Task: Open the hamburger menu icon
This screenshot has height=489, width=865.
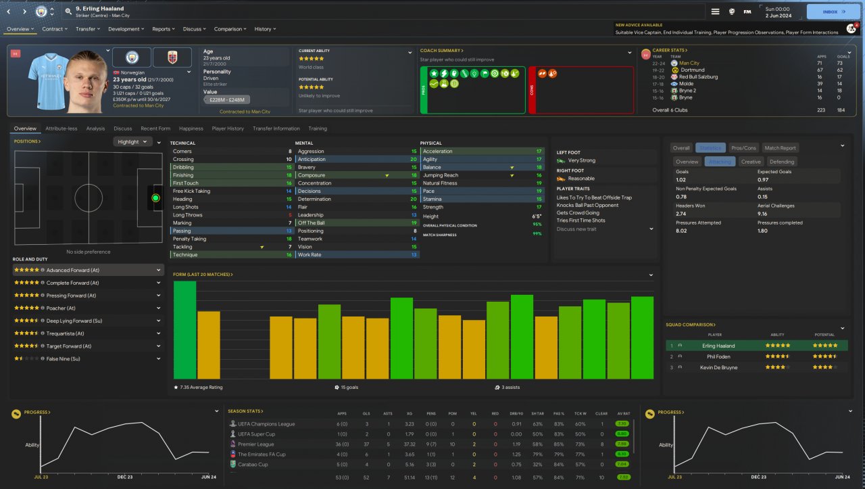Action: [x=715, y=11]
